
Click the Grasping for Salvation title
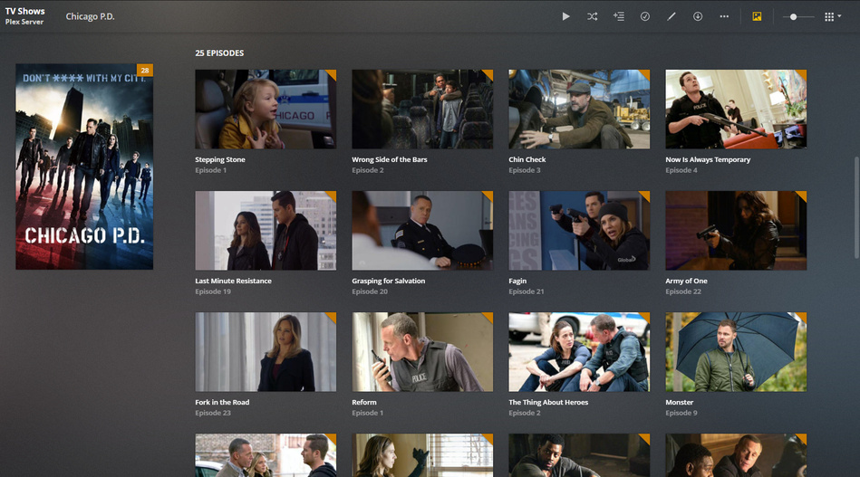[x=389, y=281]
